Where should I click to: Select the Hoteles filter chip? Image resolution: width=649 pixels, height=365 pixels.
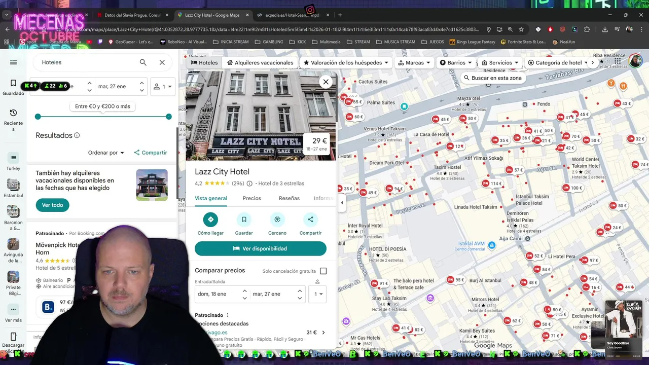[x=204, y=62]
